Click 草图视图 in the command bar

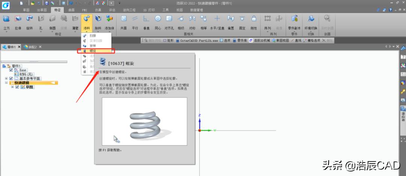280,41
